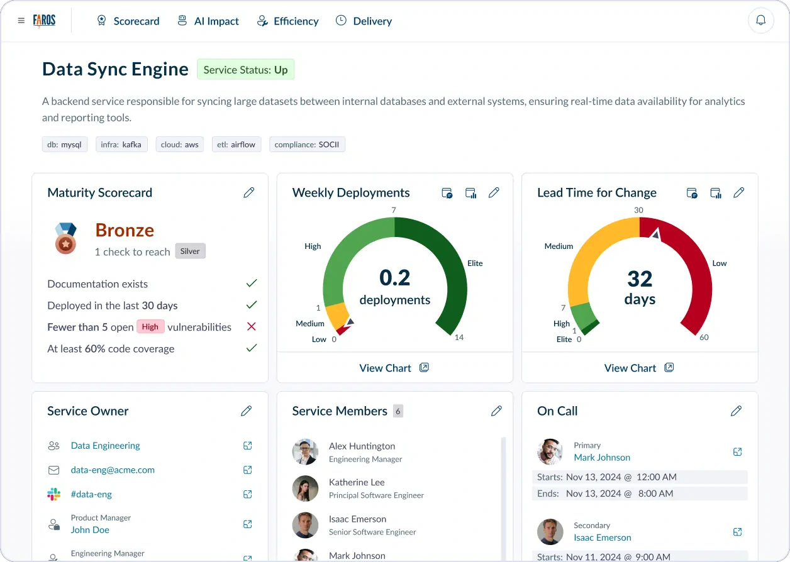Screen dimensions: 790x562
Task: Click the Service Members list scrollbar
Action: 503,499
